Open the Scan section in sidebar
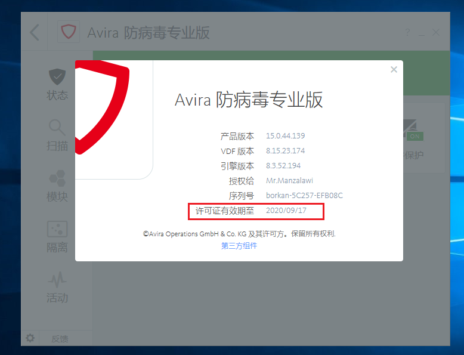 [57, 135]
